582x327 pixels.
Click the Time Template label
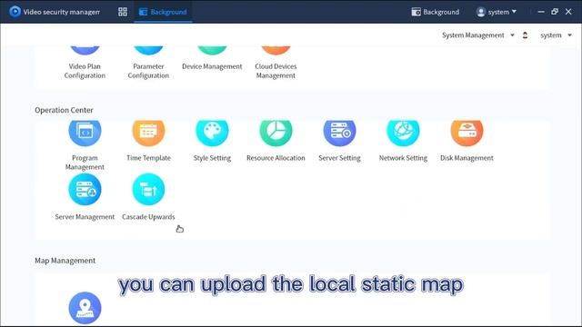coord(148,158)
